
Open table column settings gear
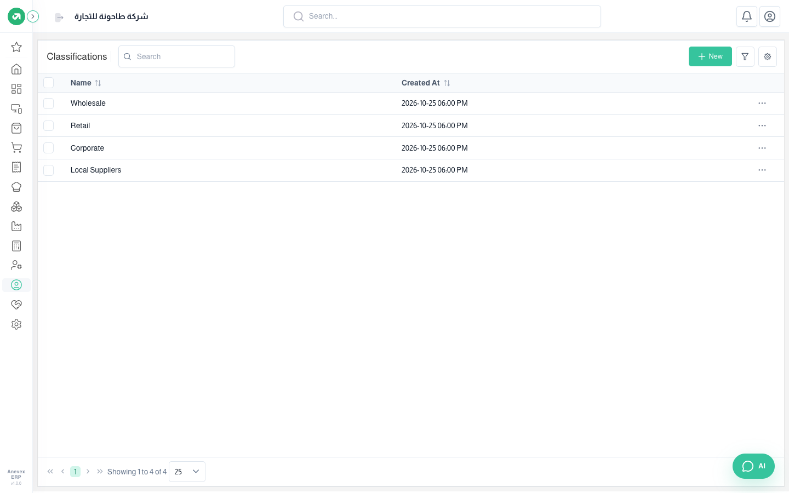(x=768, y=56)
